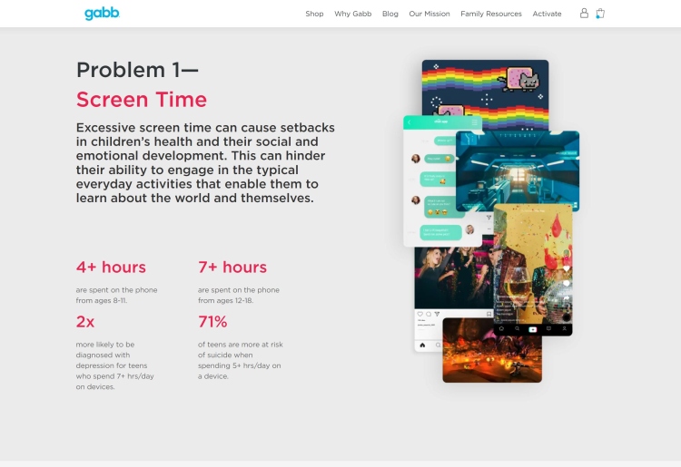
Task: Click the home icon in the photo app bar
Action: coord(422,345)
